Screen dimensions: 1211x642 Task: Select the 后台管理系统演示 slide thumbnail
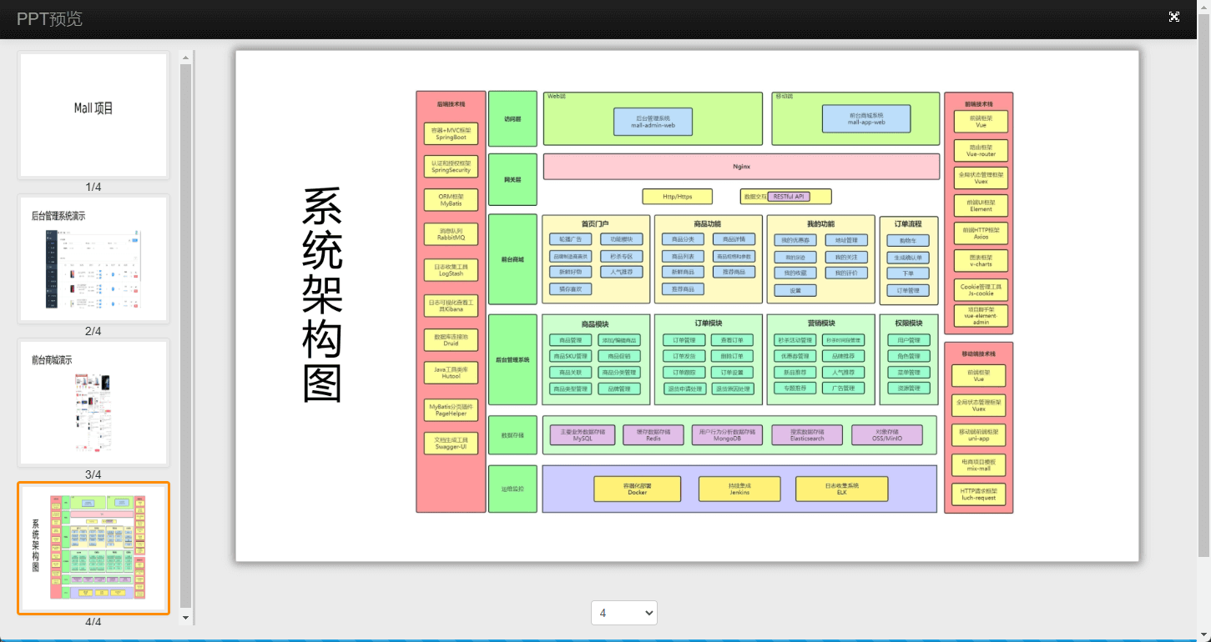click(x=93, y=259)
